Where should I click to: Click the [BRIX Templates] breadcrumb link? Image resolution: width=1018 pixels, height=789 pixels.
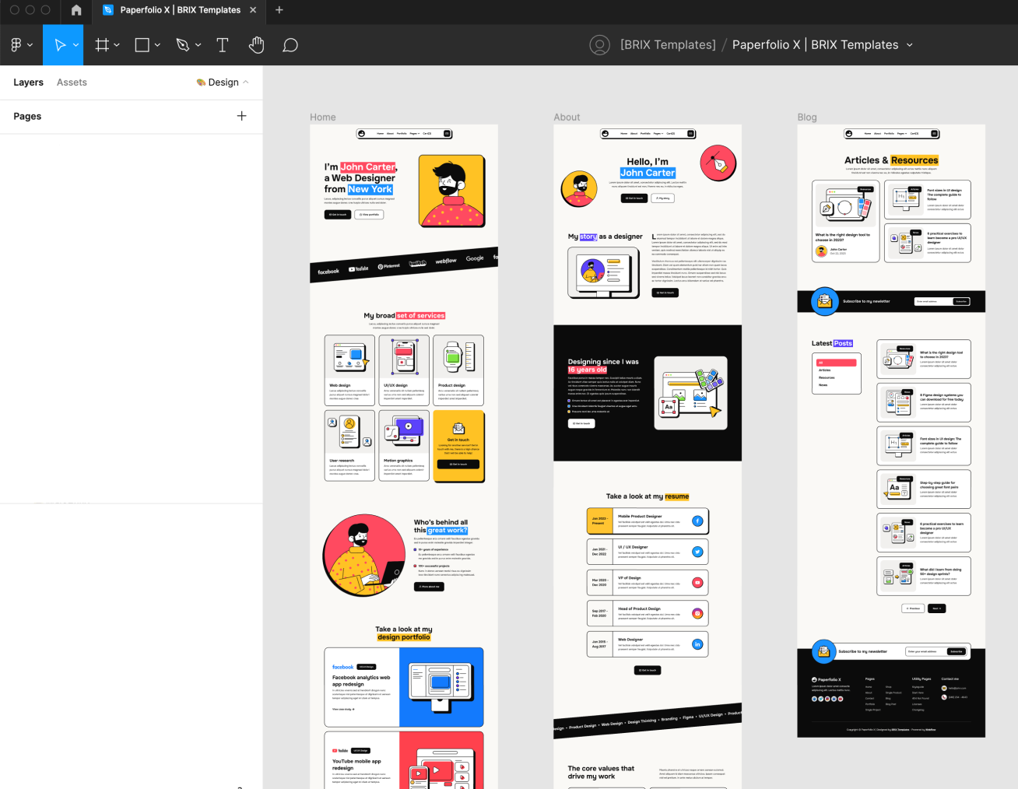coord(668,45)
